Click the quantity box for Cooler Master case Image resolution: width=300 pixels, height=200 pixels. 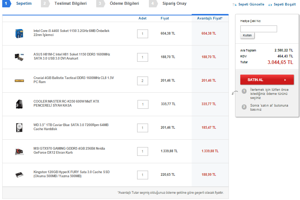[143, 104]
